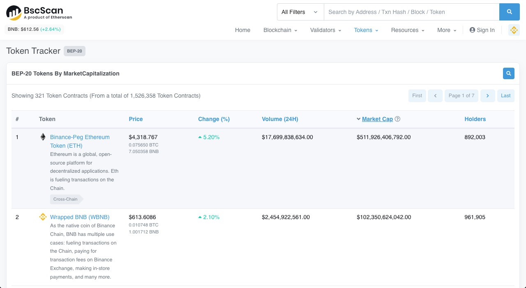Click the Cross-Chain tag
The width and height of the screenshot is (526, 288).
tap(66, 199)
